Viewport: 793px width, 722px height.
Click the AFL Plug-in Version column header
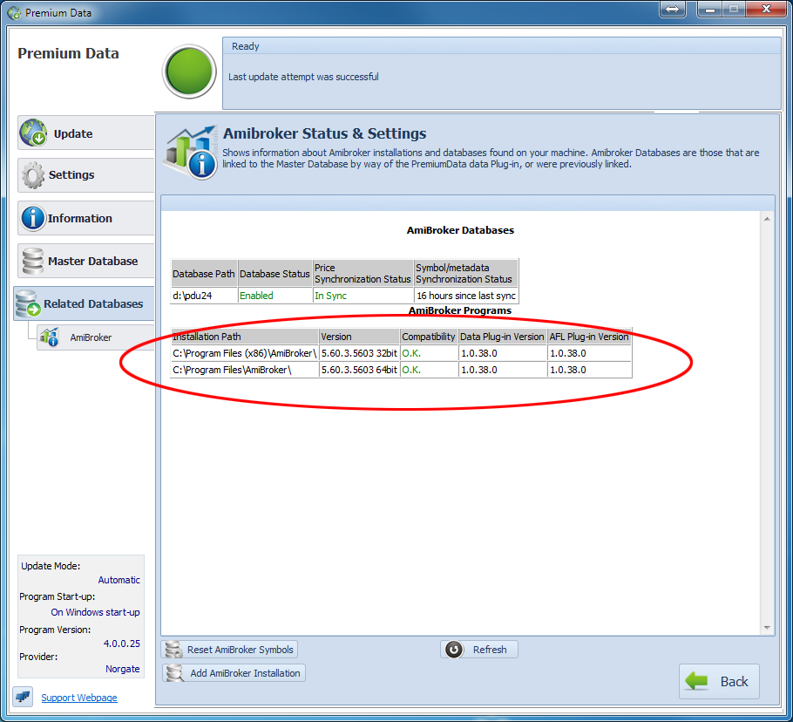click(x=589, y=337)
